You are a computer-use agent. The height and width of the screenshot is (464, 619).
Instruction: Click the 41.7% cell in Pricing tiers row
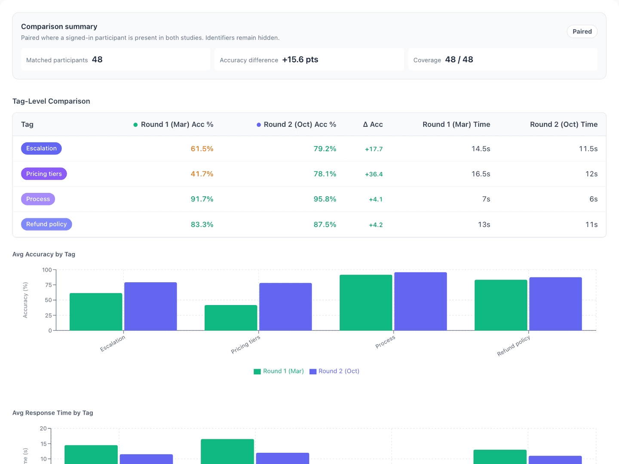pyautogui.click(x=202, y=174)
